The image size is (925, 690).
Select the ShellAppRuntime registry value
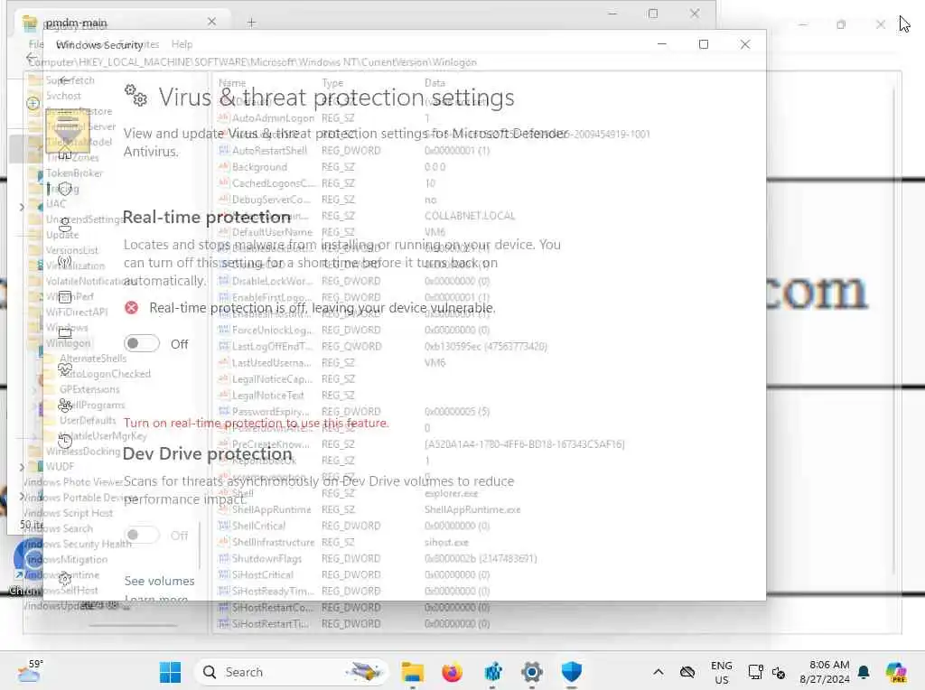tap(271, 509)
